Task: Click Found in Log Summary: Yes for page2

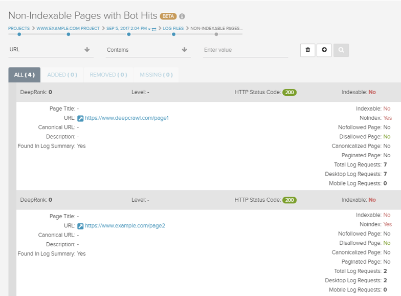Action: (x=52, y=254)
